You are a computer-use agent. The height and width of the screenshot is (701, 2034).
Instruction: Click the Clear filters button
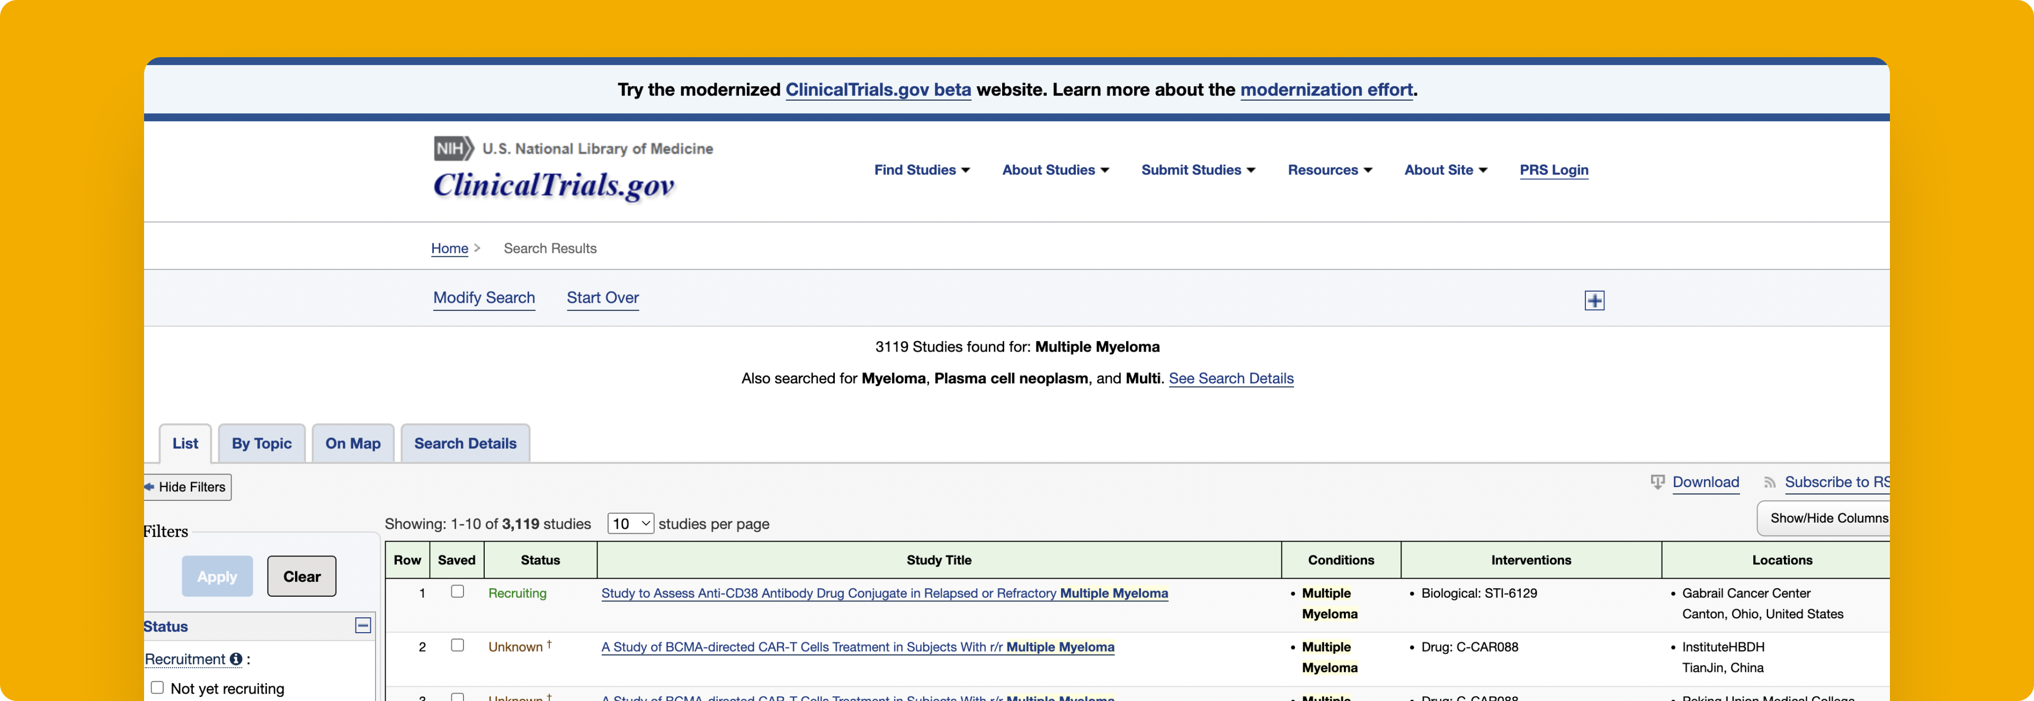[x=301, y=576]
